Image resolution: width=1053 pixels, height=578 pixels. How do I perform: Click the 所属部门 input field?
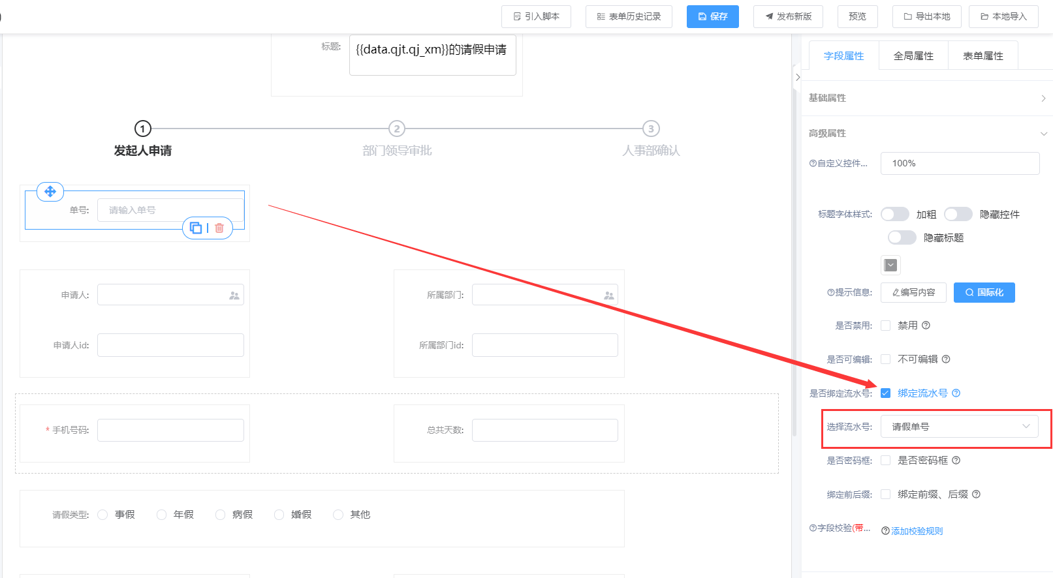tap(545, 295)
